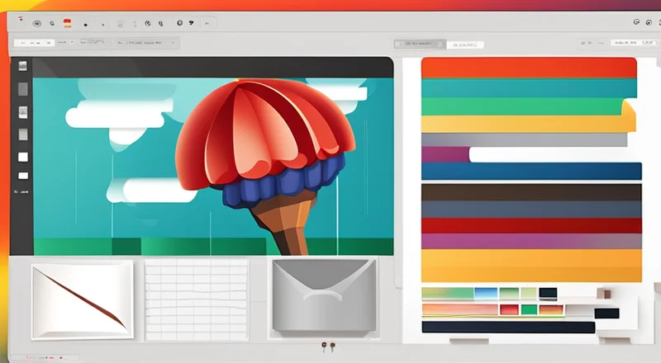
Task: Select the orange-red color bar at palette top
Action: point(529,68)
